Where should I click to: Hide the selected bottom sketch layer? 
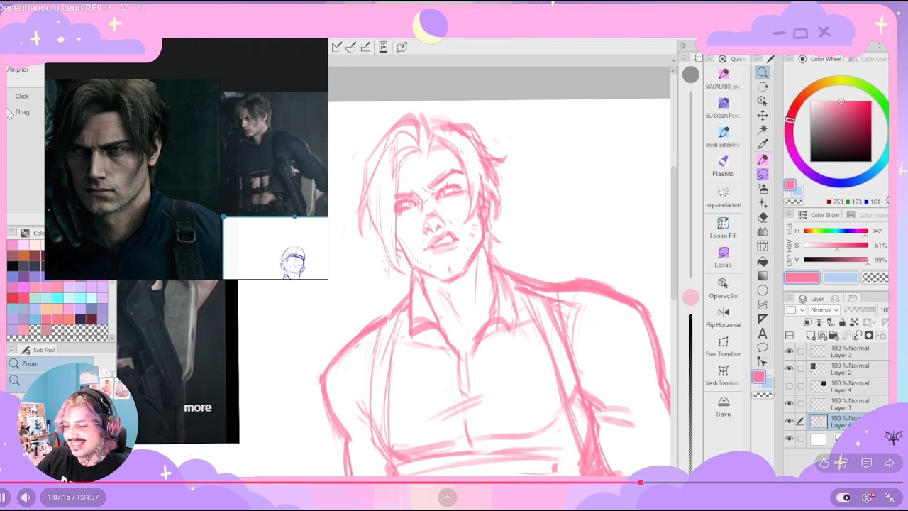790,422
